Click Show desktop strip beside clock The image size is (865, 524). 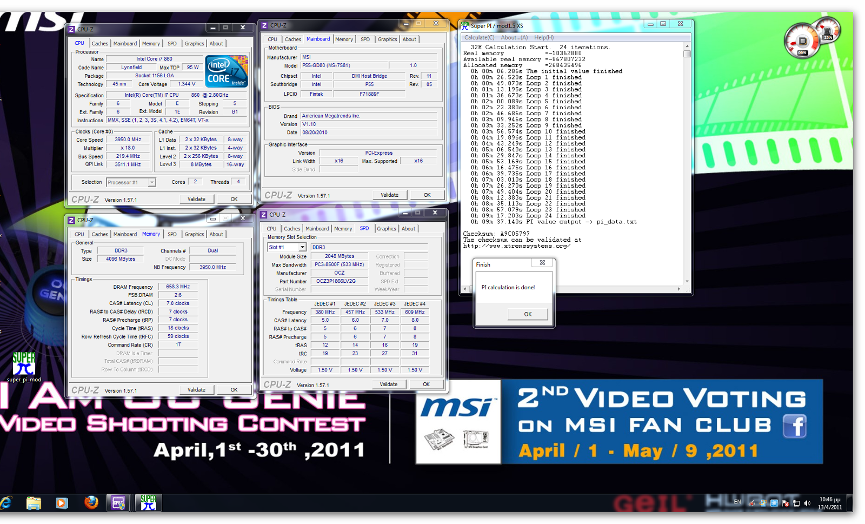(849, 503)
